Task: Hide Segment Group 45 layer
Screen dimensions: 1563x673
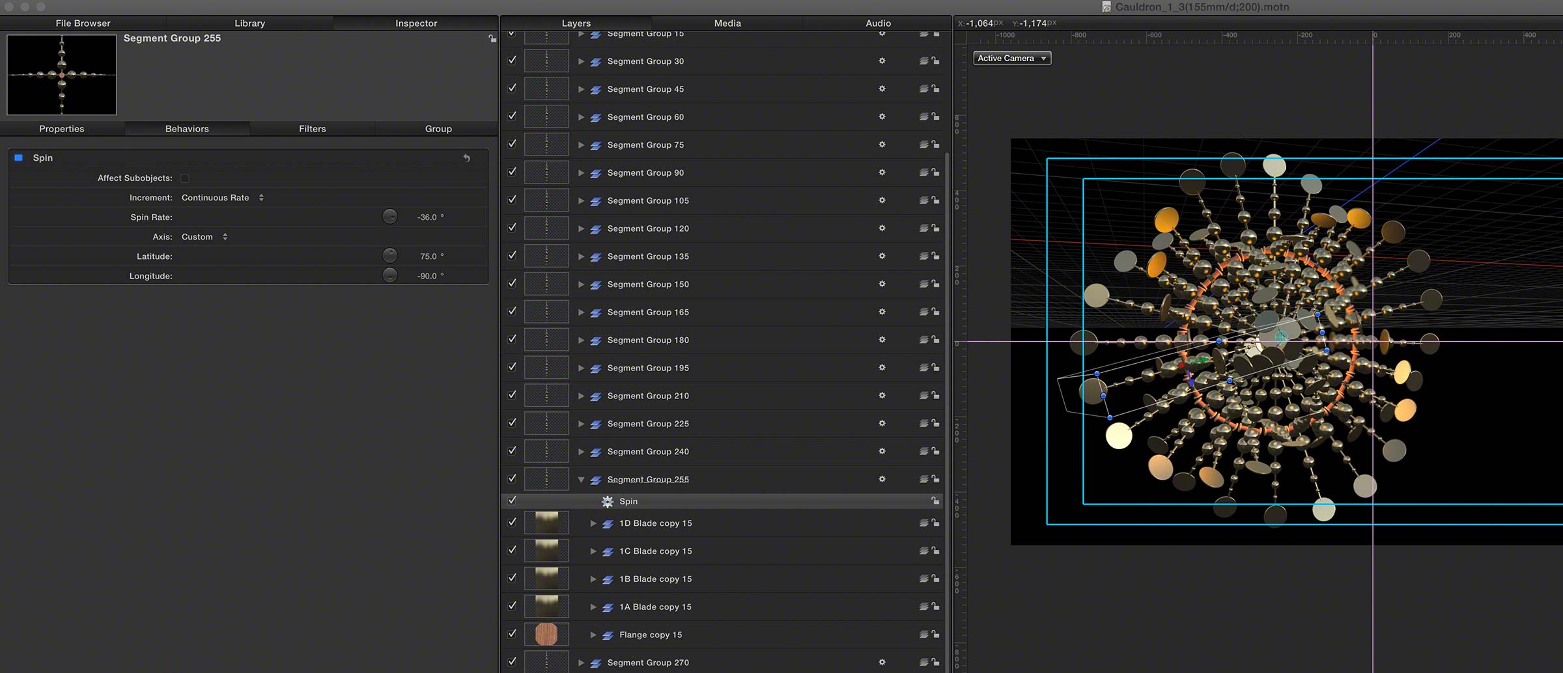Action: click(512, 88)
